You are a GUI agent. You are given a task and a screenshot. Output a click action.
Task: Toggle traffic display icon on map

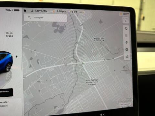pyautogui.click(x=126, y=35)
